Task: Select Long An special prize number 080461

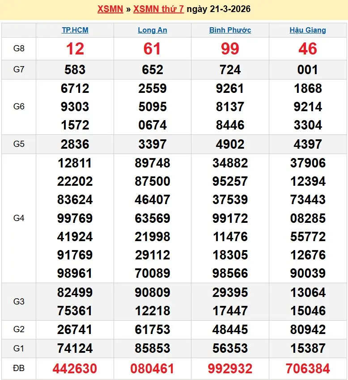Action: click(x=153, y=368)
